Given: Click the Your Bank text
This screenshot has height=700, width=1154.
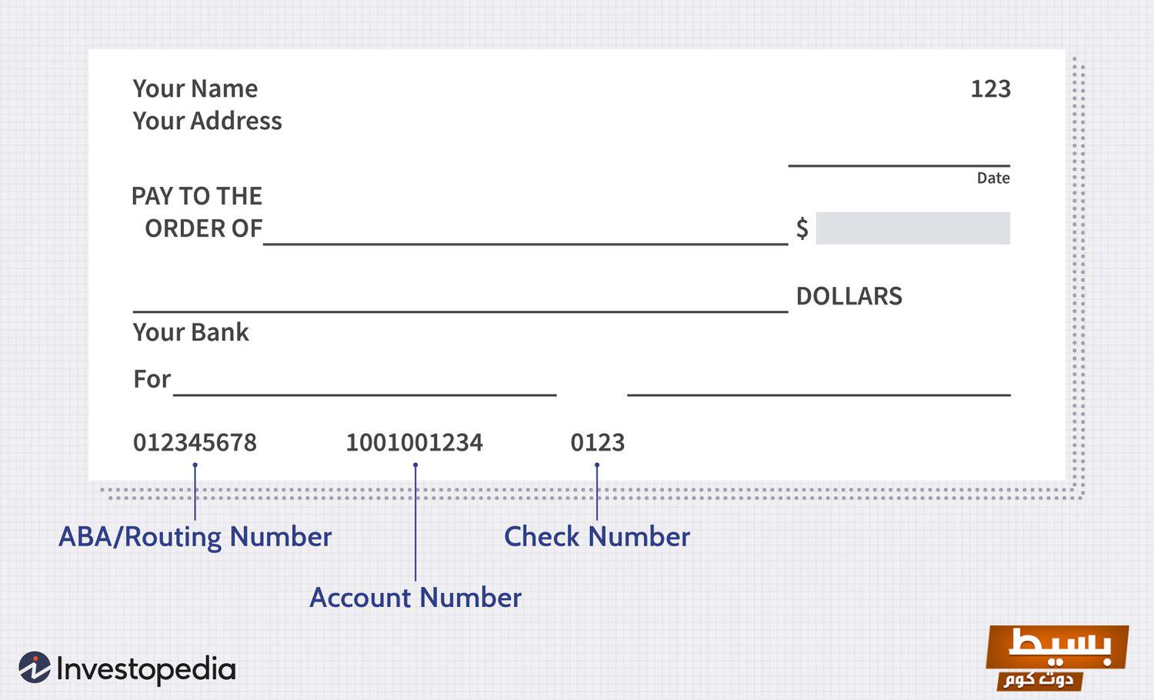Looking at the screenshot, I should [x=191, y=332].
